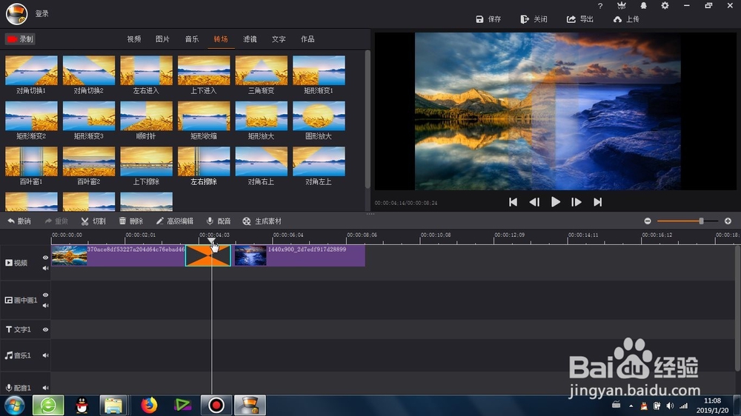This screenshot has width=741, height=416.
Task: Click the 切割 cut tool
Action: point(93,221)
